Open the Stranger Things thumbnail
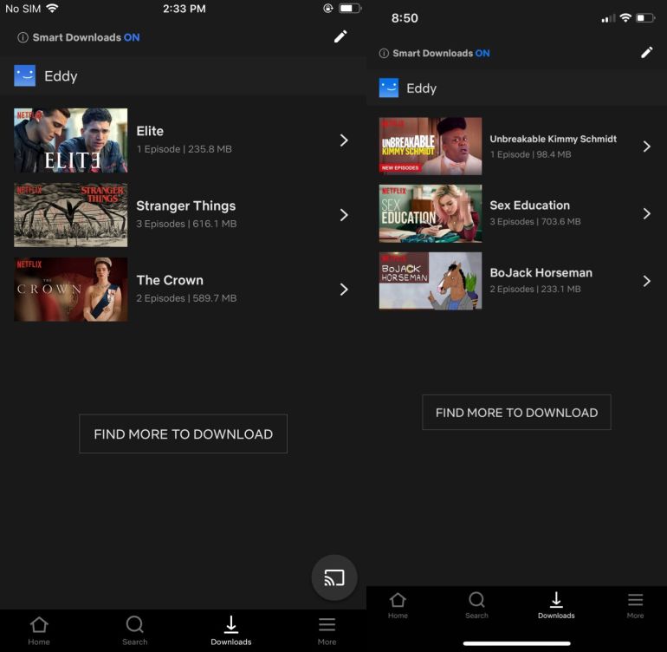The image size is (667, 652). pyautogui.click(x=70, y=214)
